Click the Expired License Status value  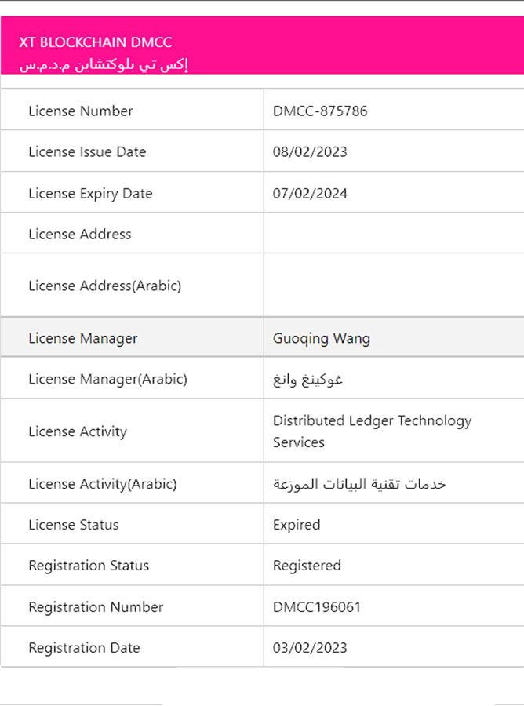pos(297,525)
